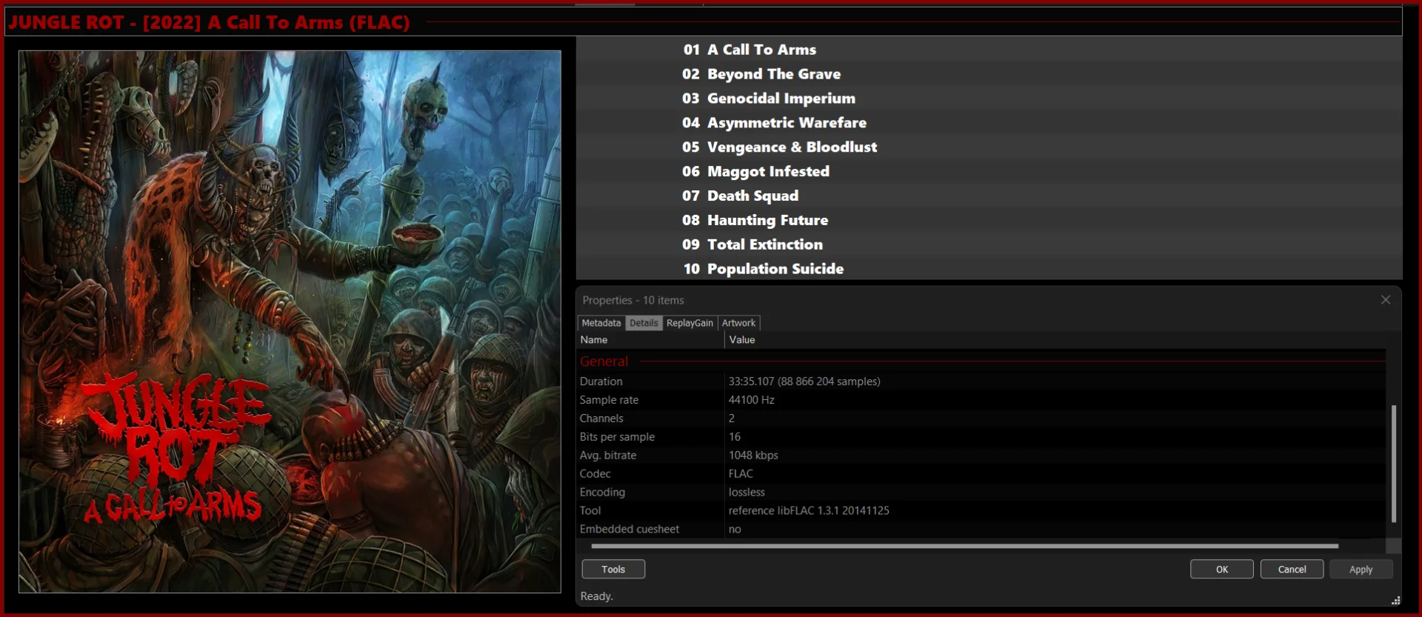Select track 04 Asymmetric Warefare
The width and height of the screenshot is (1422, 617).
tap(989, 123)
